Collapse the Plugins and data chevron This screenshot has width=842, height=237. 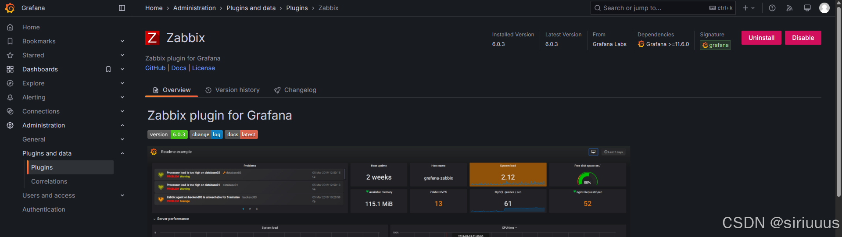pyautogui.click(x=122, y=153)
